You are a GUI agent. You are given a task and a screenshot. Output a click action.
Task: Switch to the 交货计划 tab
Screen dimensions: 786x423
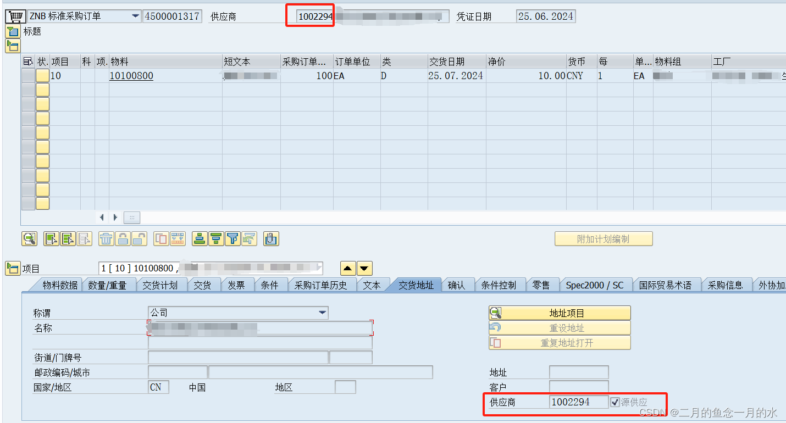[x=160, y=285]
